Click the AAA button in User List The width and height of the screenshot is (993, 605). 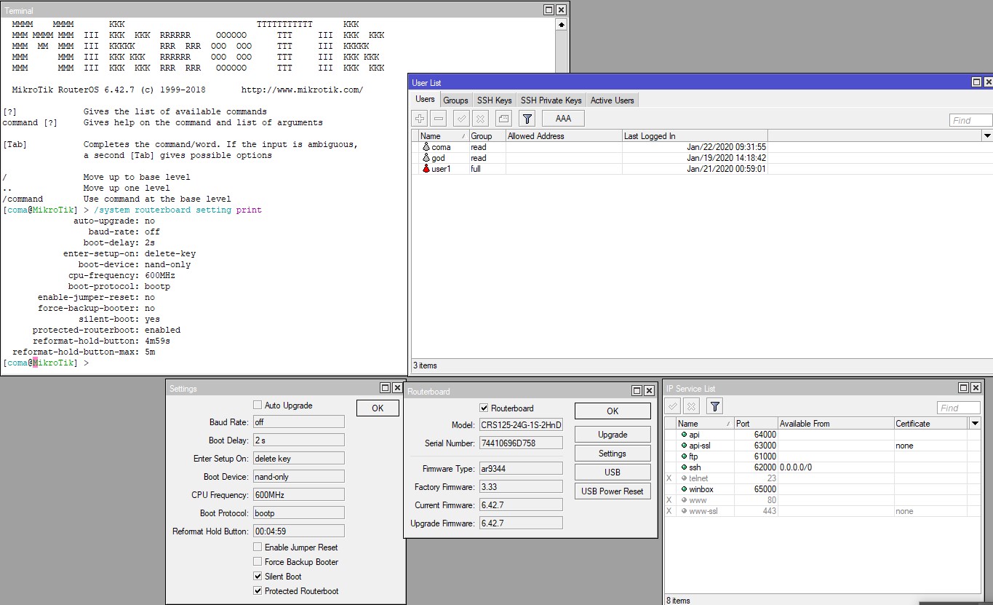tap(563, 118)
